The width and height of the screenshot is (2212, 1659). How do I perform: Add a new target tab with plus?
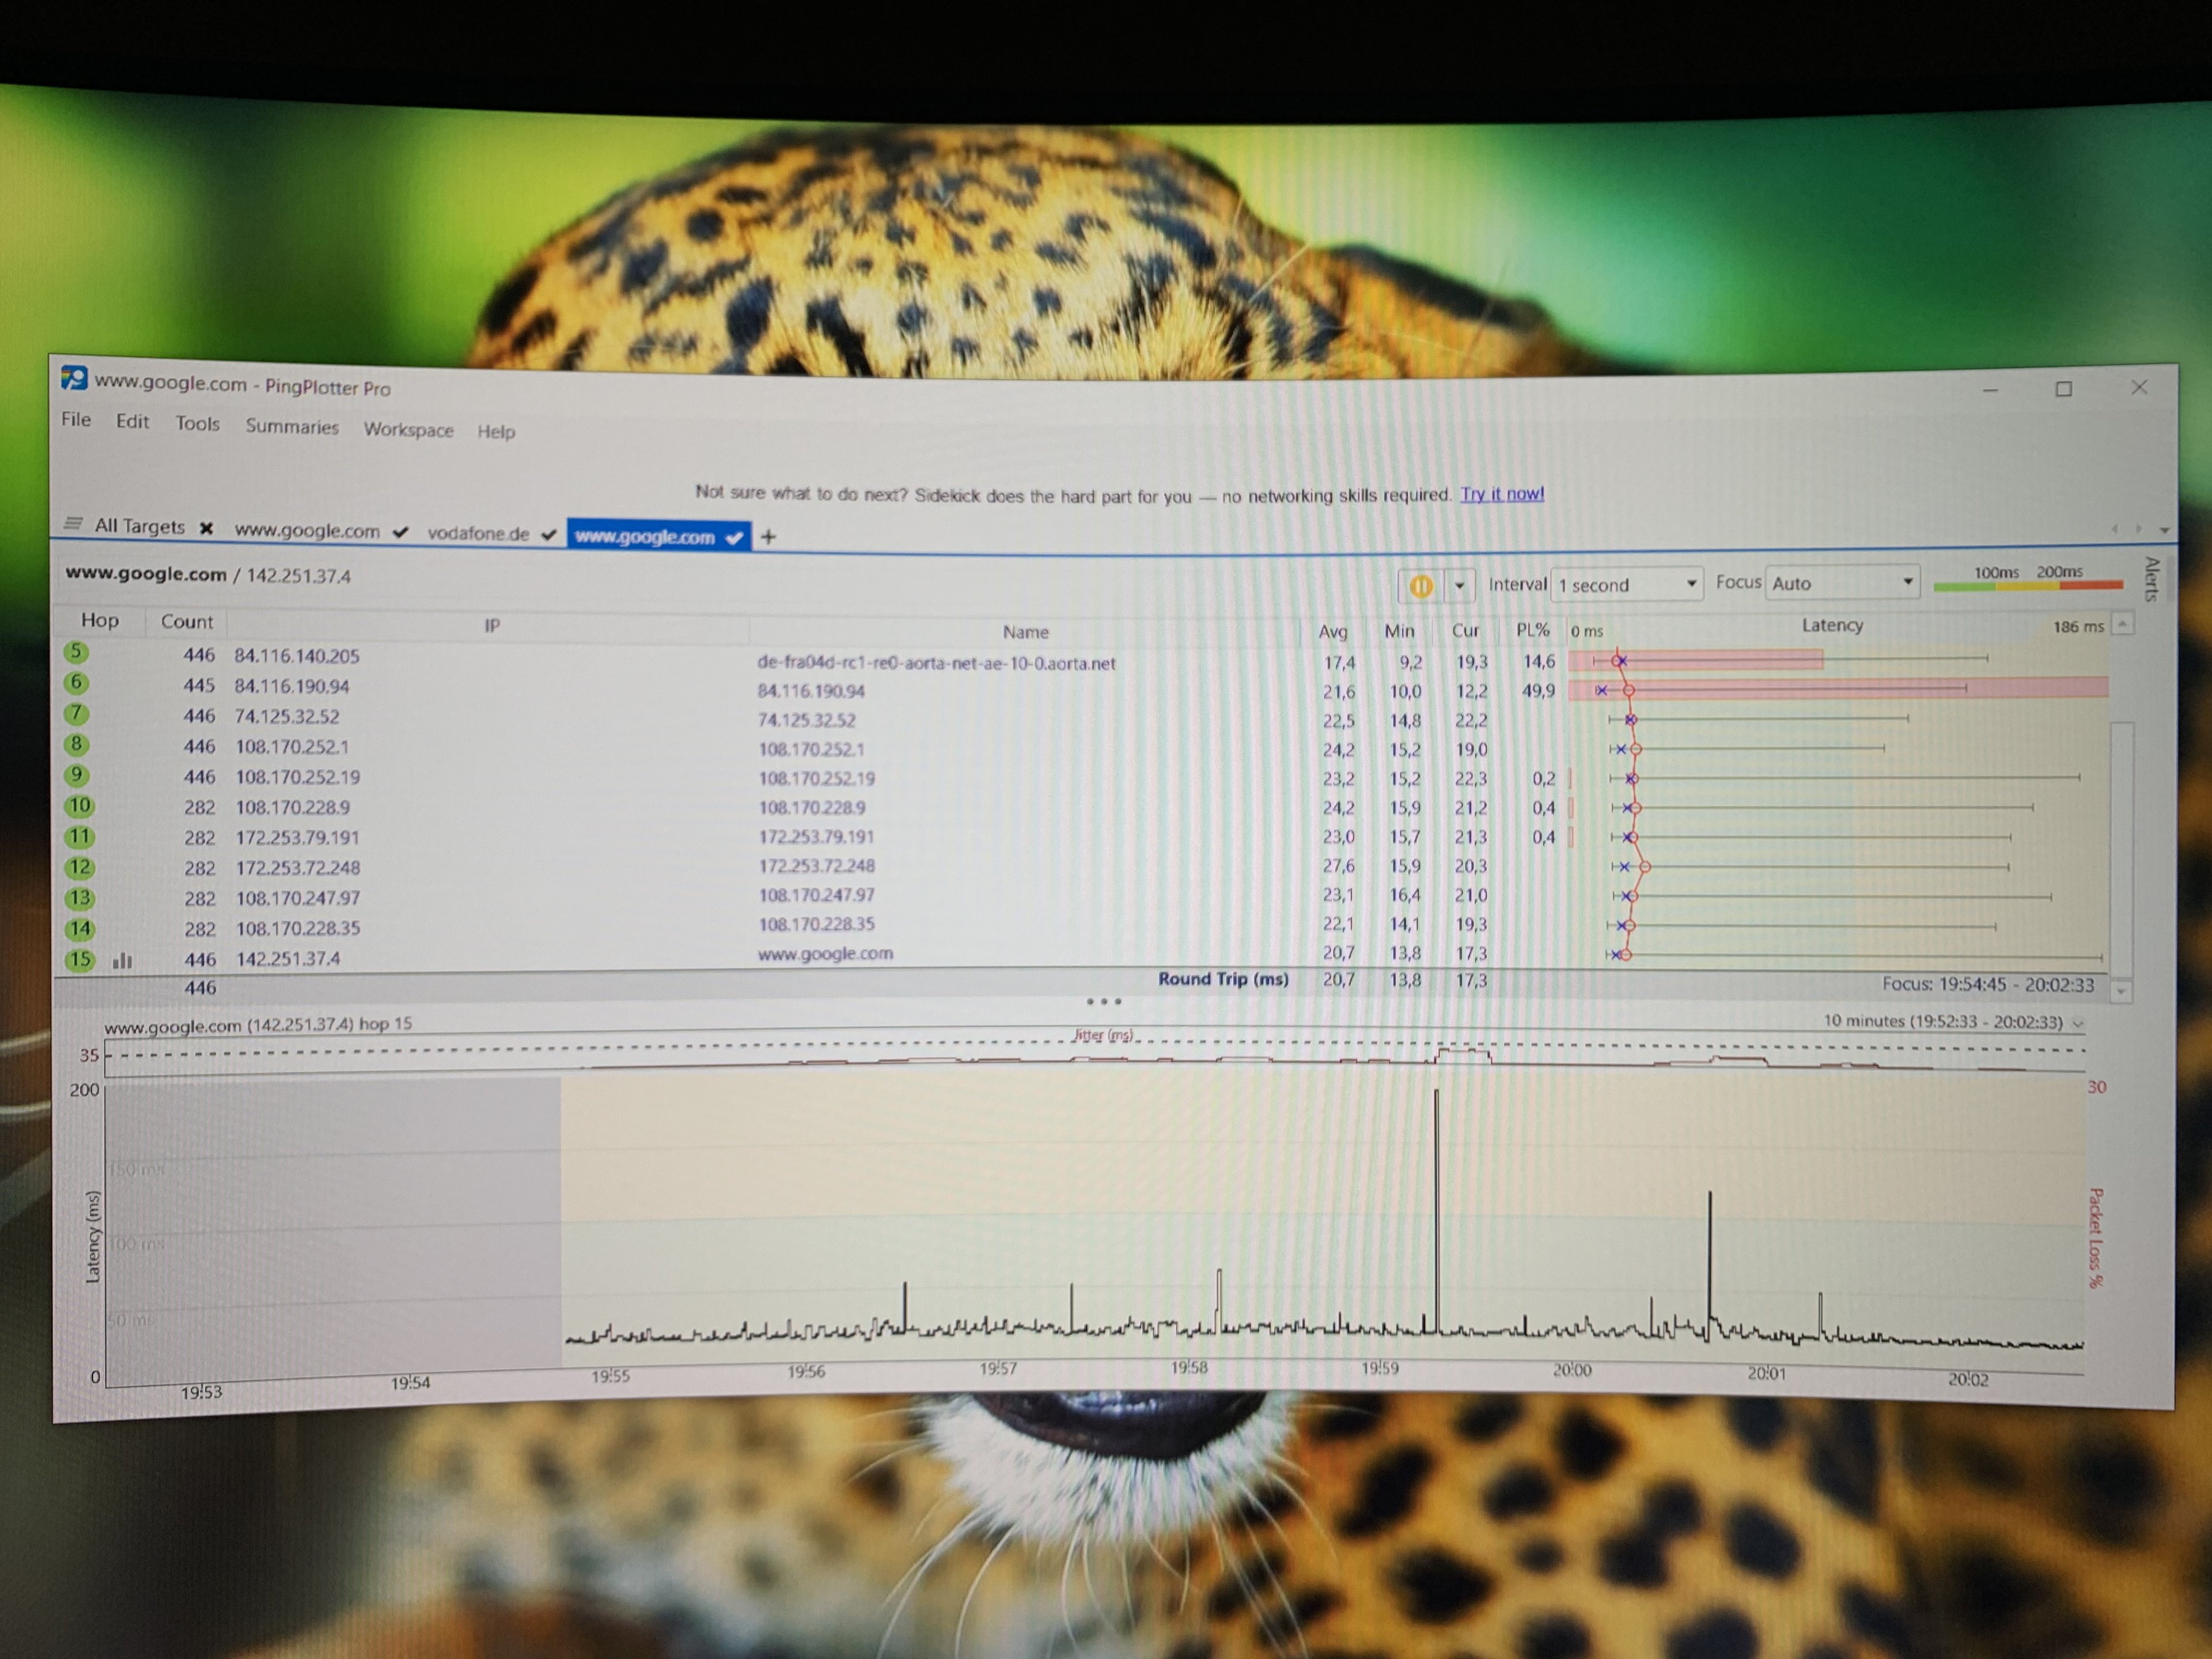point(768,537)
